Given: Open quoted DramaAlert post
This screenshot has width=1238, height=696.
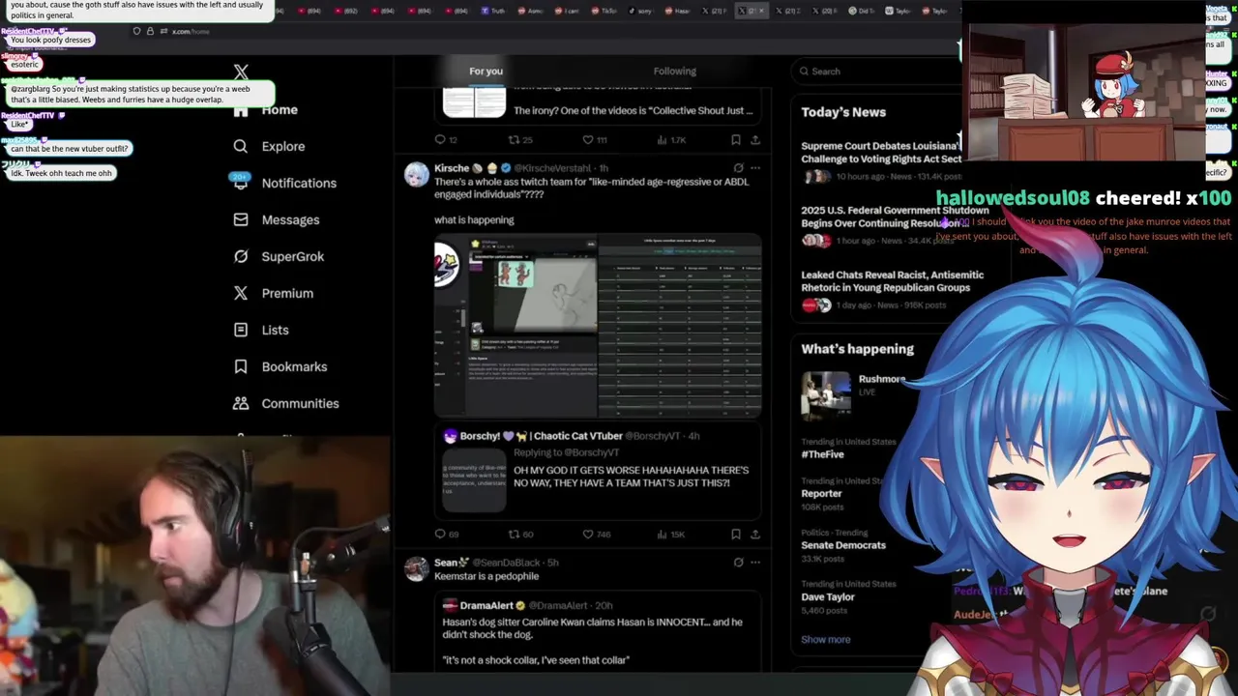Looking at the screenshot, I should click(598, 633).
